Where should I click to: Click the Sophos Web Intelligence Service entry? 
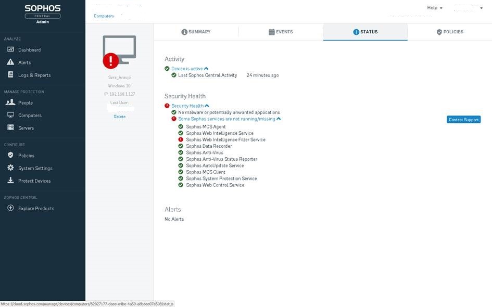click(x=220, y=133)
